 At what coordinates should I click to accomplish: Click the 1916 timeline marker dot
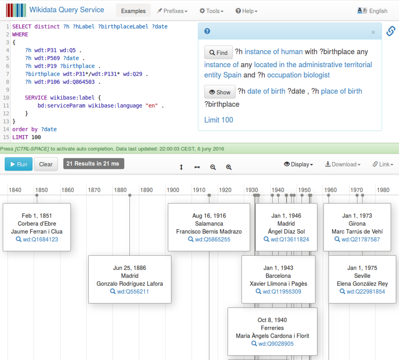209,195
